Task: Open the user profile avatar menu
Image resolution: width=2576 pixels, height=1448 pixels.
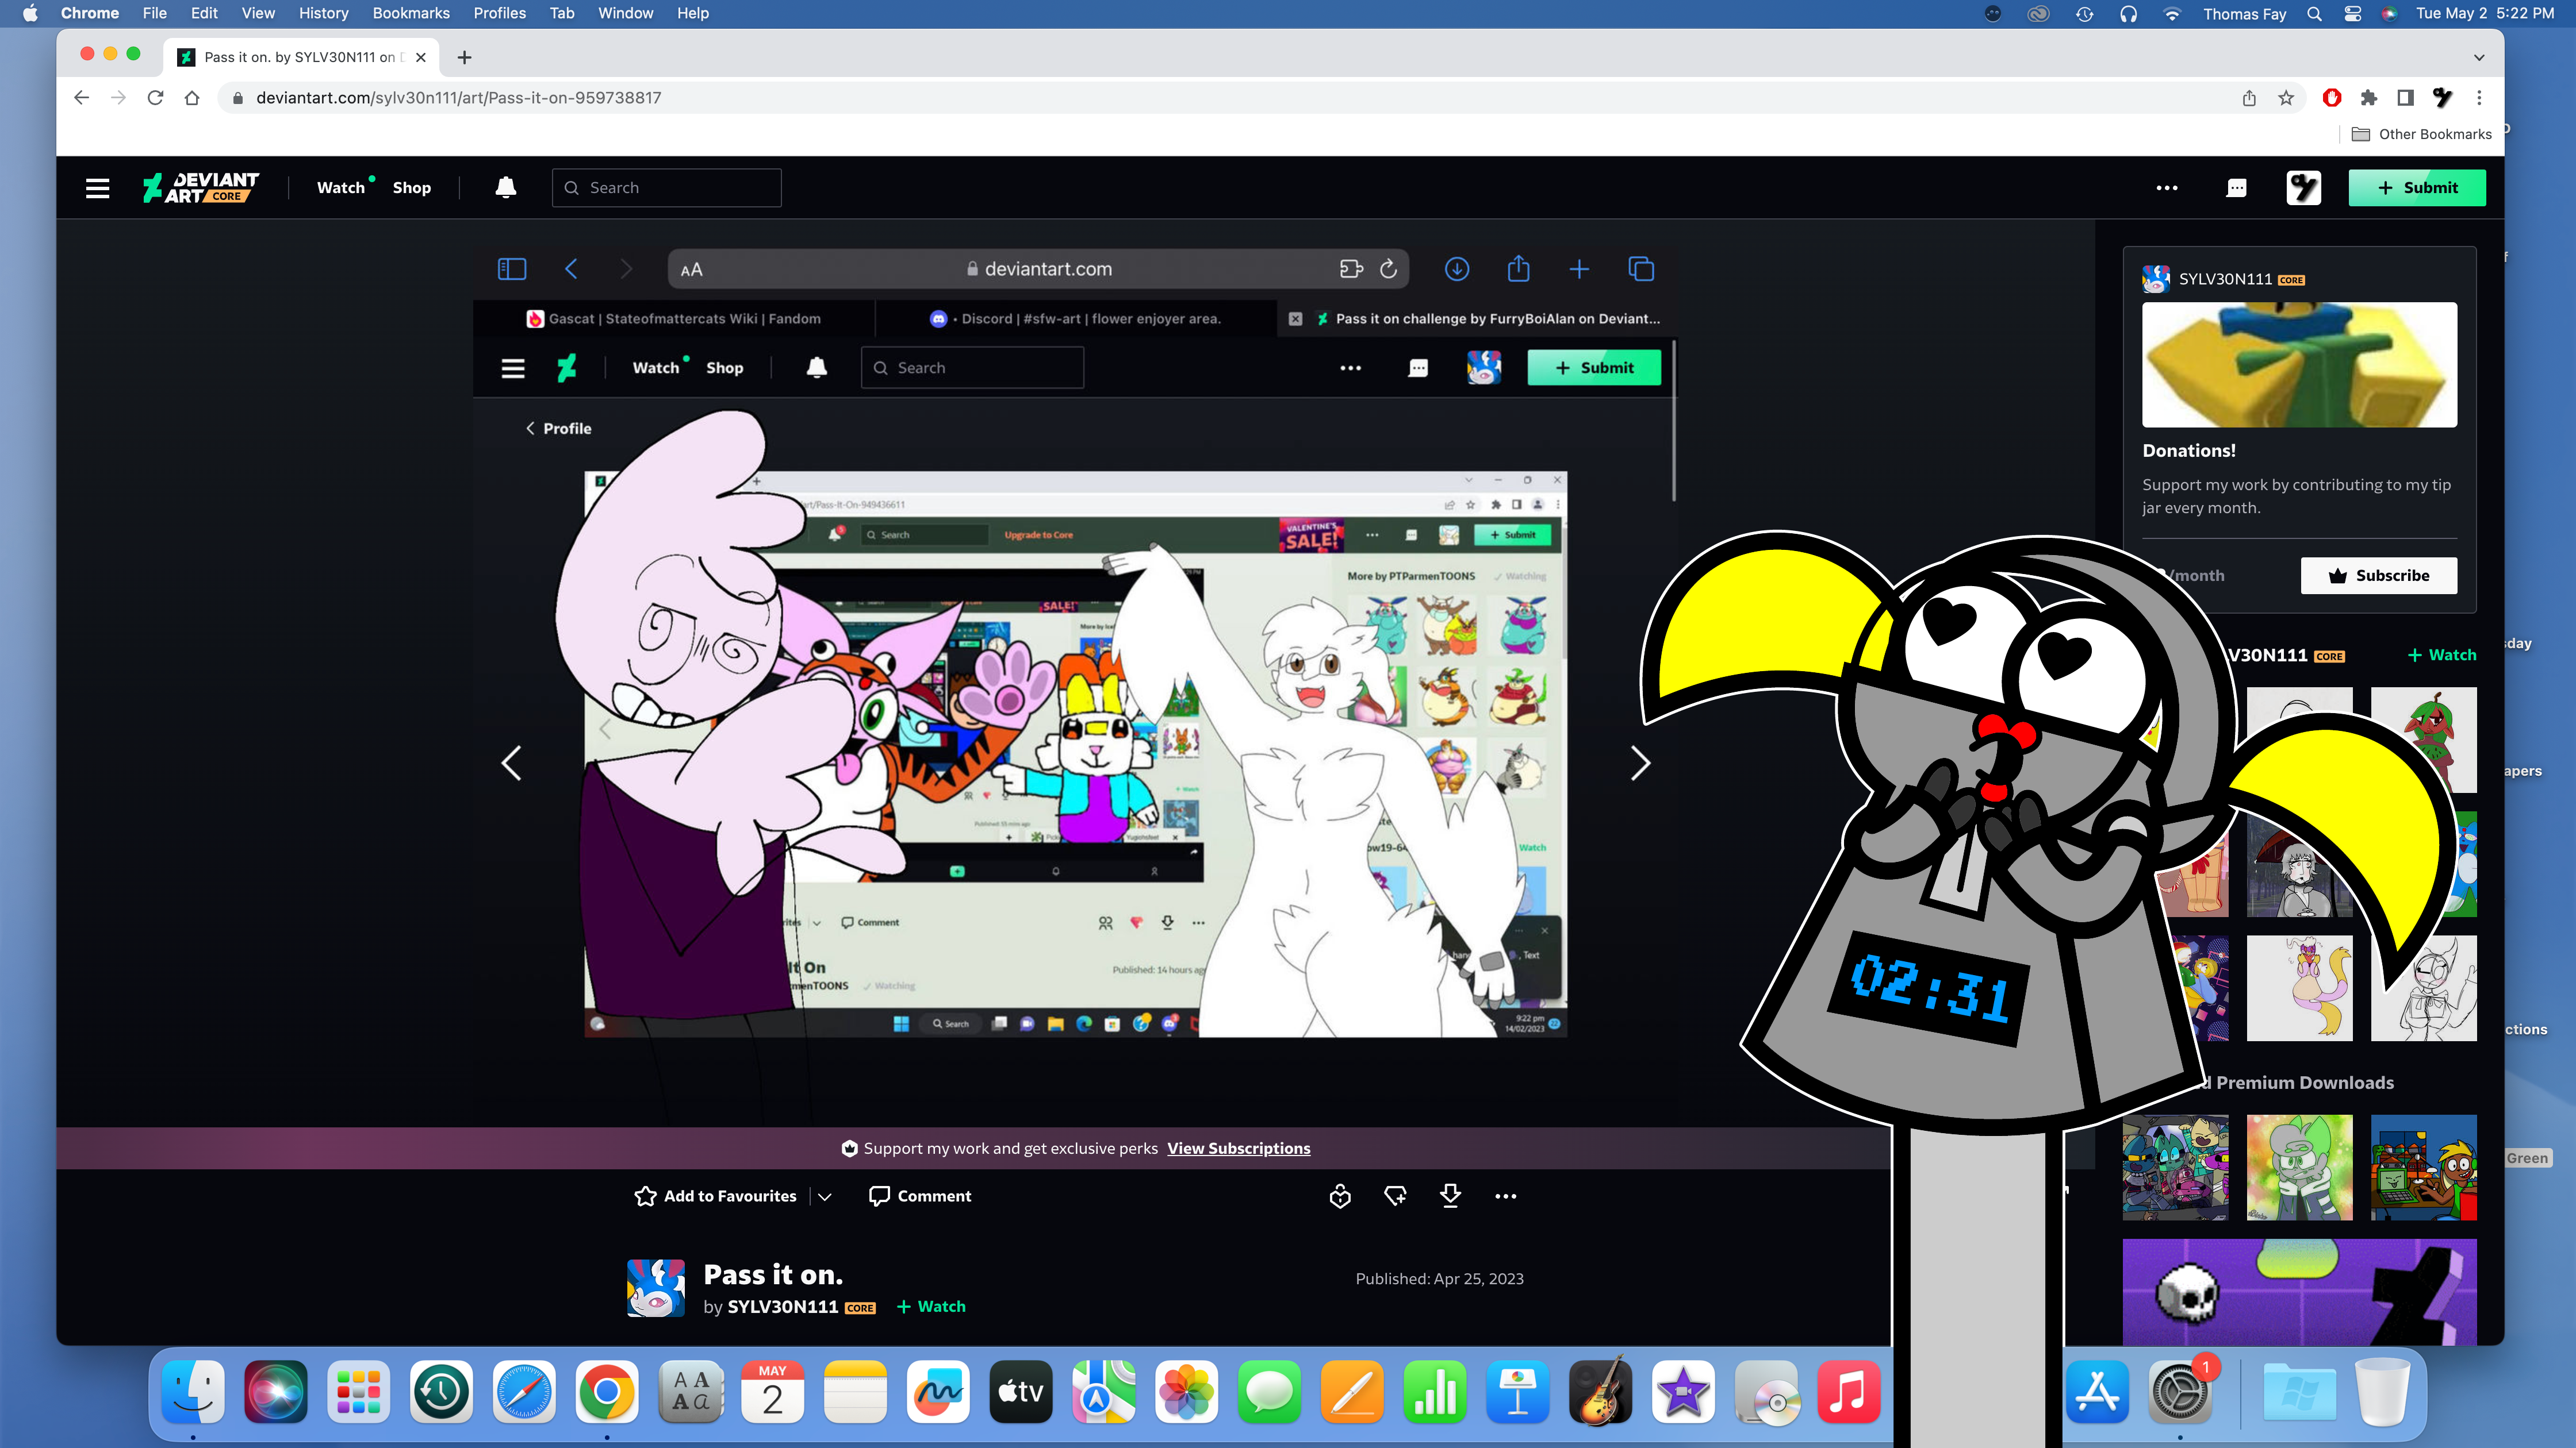Action: click(2304, 188)
